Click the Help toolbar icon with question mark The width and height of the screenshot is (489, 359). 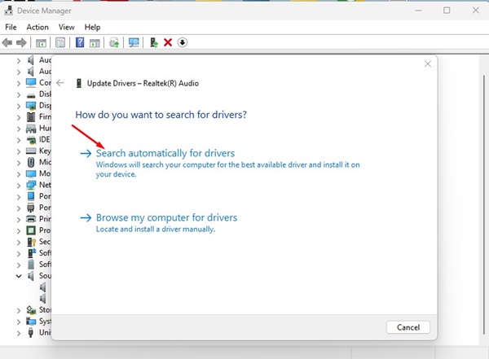point(80,42)
